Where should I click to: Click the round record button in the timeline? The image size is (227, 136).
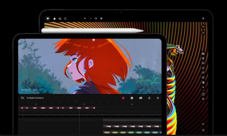[132, 98]
